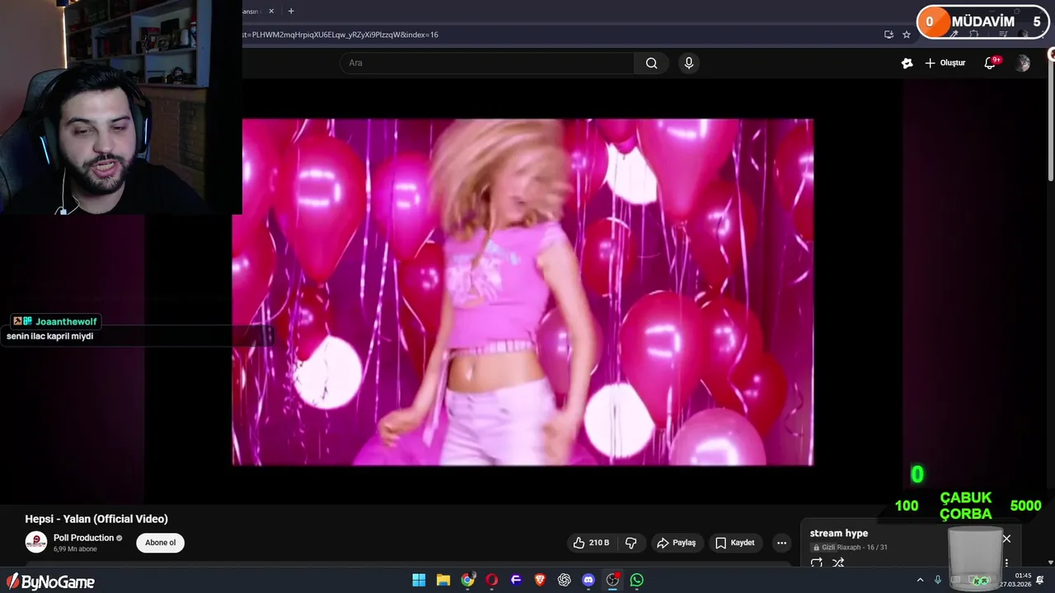Open Discord from the taskbar
The image size is (1055, 593).
pos(588,580)
